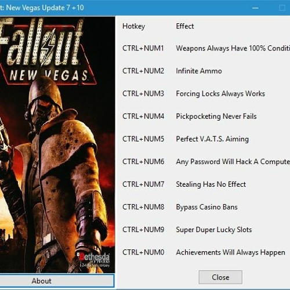Viewport: 290px width, 290px height.
Task: Click Bypass Casino Bans text
Action: tap(206, 207)
